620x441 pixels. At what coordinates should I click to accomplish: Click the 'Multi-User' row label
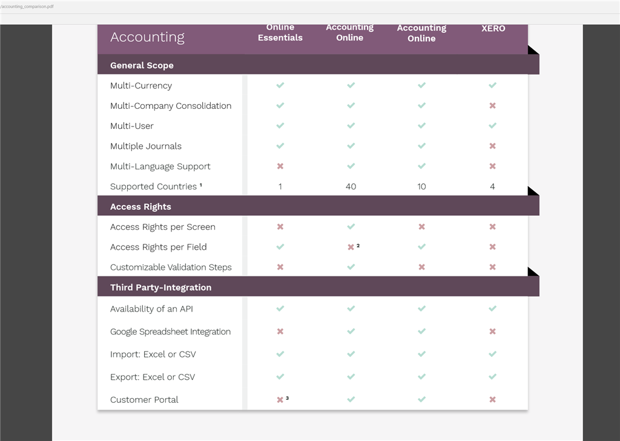coord(131,126)
